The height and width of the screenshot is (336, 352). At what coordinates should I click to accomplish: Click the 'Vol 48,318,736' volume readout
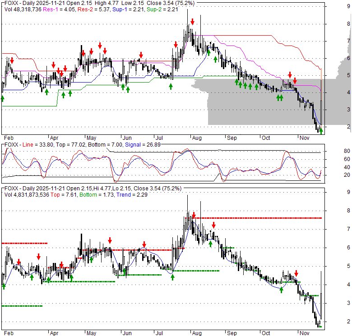coord(23,9)
